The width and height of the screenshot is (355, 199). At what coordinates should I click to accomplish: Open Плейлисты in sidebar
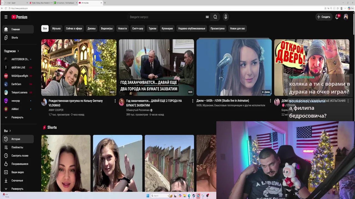(18, 147)
